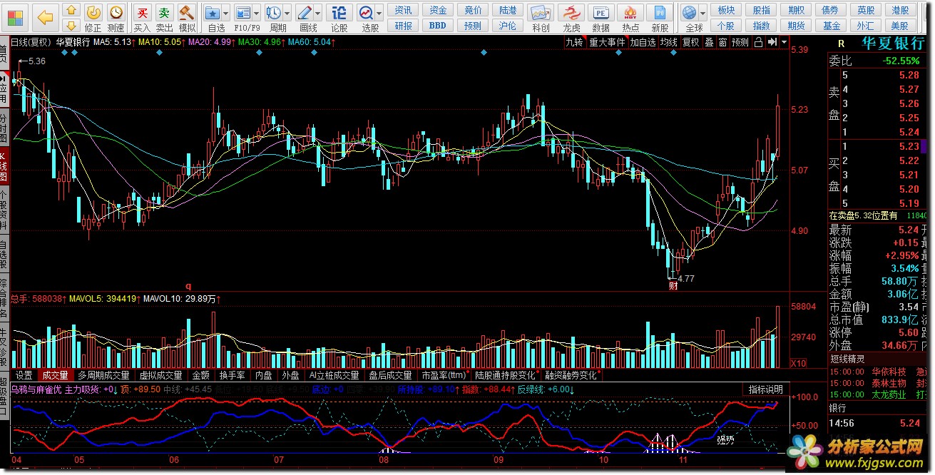Open the 论股 discussion icon
935x475 pixels.
339,12
